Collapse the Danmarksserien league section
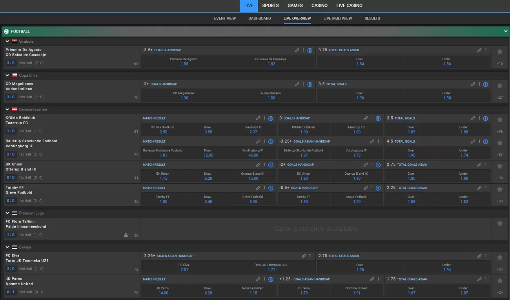Image resolution: width=510 pixels, height=300 pixels. 7,109
